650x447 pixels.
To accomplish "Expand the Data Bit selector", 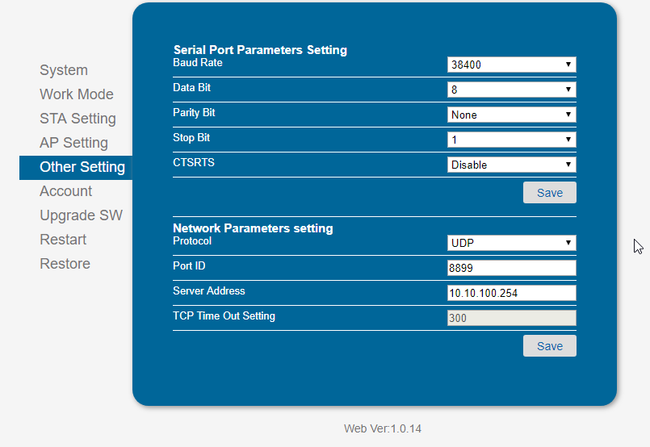I will pyautogui.click(x=512, y=90).
